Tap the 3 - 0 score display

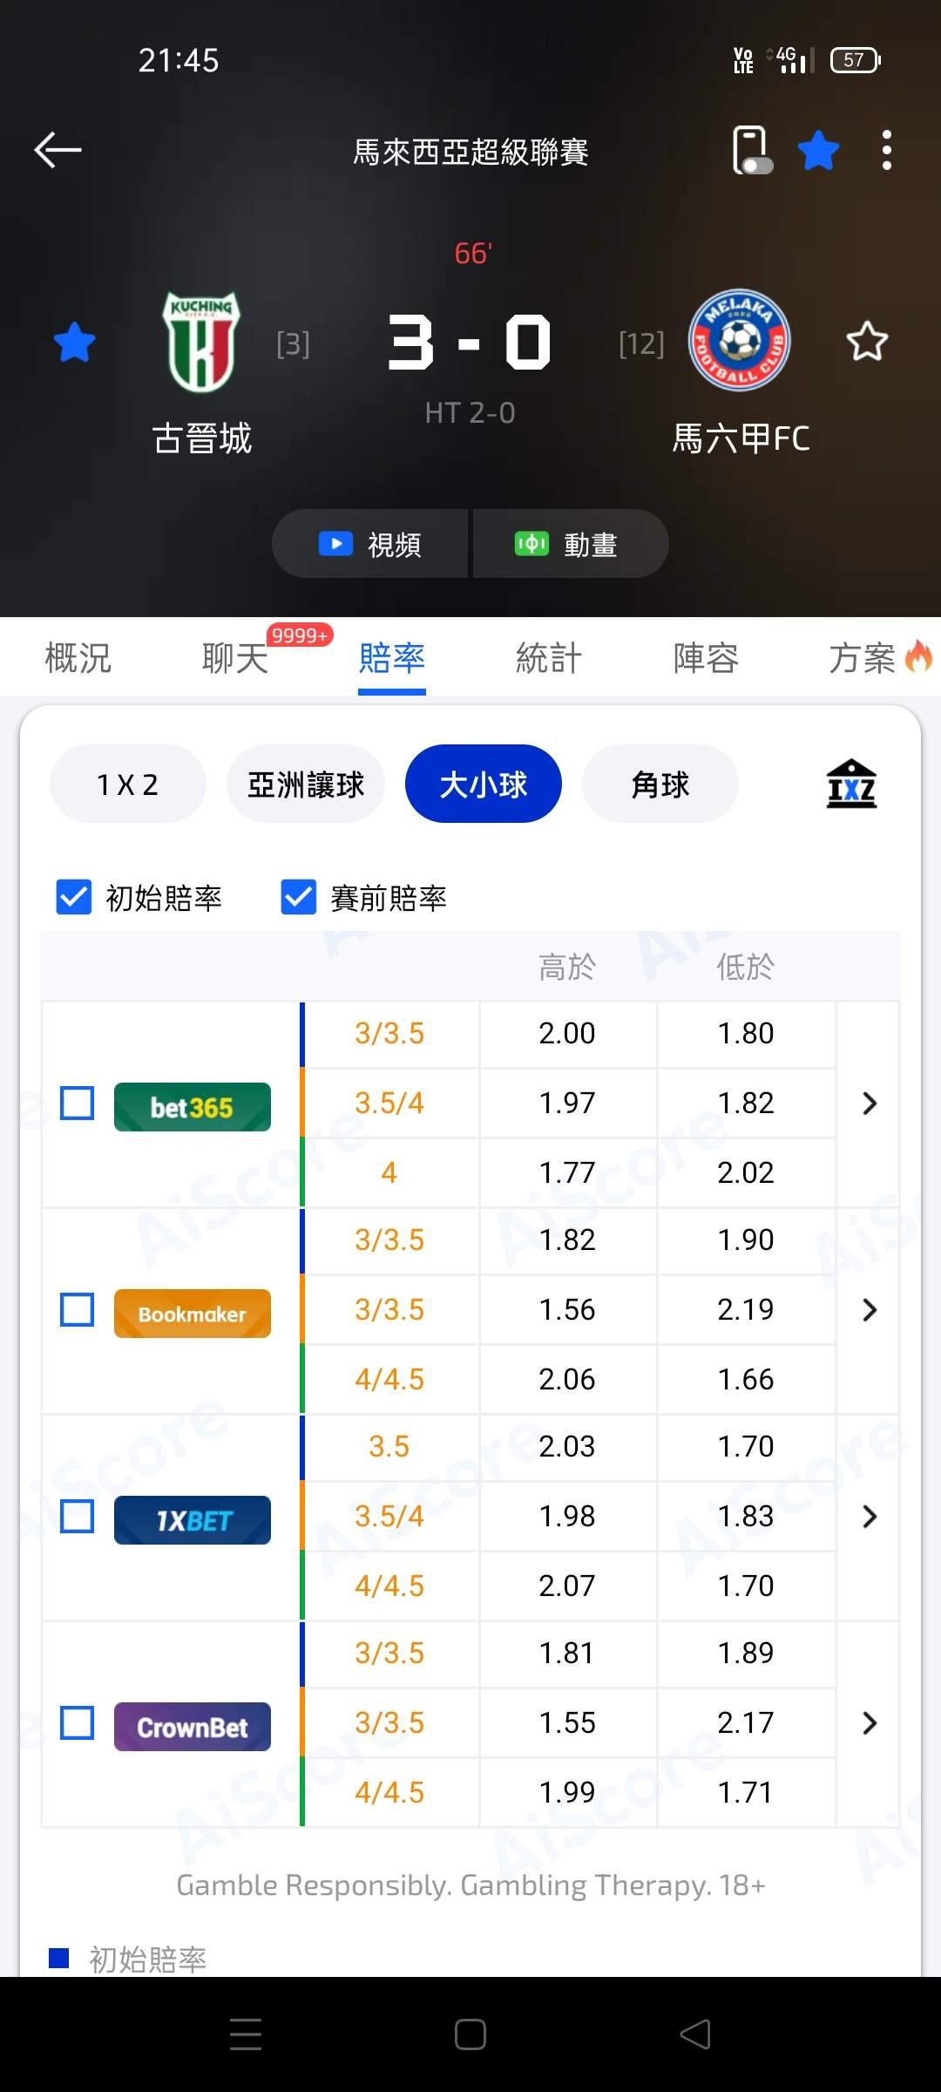click(x=470, y=342)
